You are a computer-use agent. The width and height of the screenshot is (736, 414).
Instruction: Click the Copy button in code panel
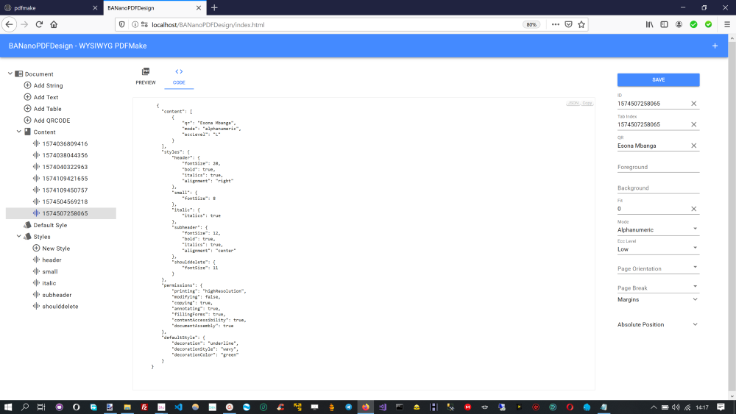(x=587, y=103)
